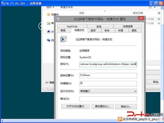164x123 pixels.
Task: Open the 组织 menu in Explorer toolbar
Action: tap(50, 7)
